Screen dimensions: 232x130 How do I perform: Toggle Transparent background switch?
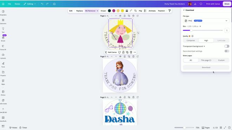point(227,46)
